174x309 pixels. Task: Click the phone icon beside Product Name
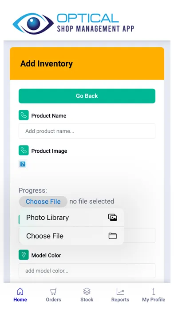[x=24, y=115]
